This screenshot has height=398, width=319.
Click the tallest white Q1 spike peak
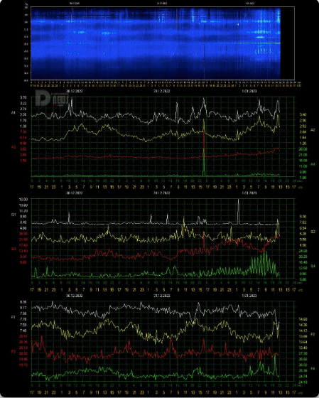(x=238, y=200)
